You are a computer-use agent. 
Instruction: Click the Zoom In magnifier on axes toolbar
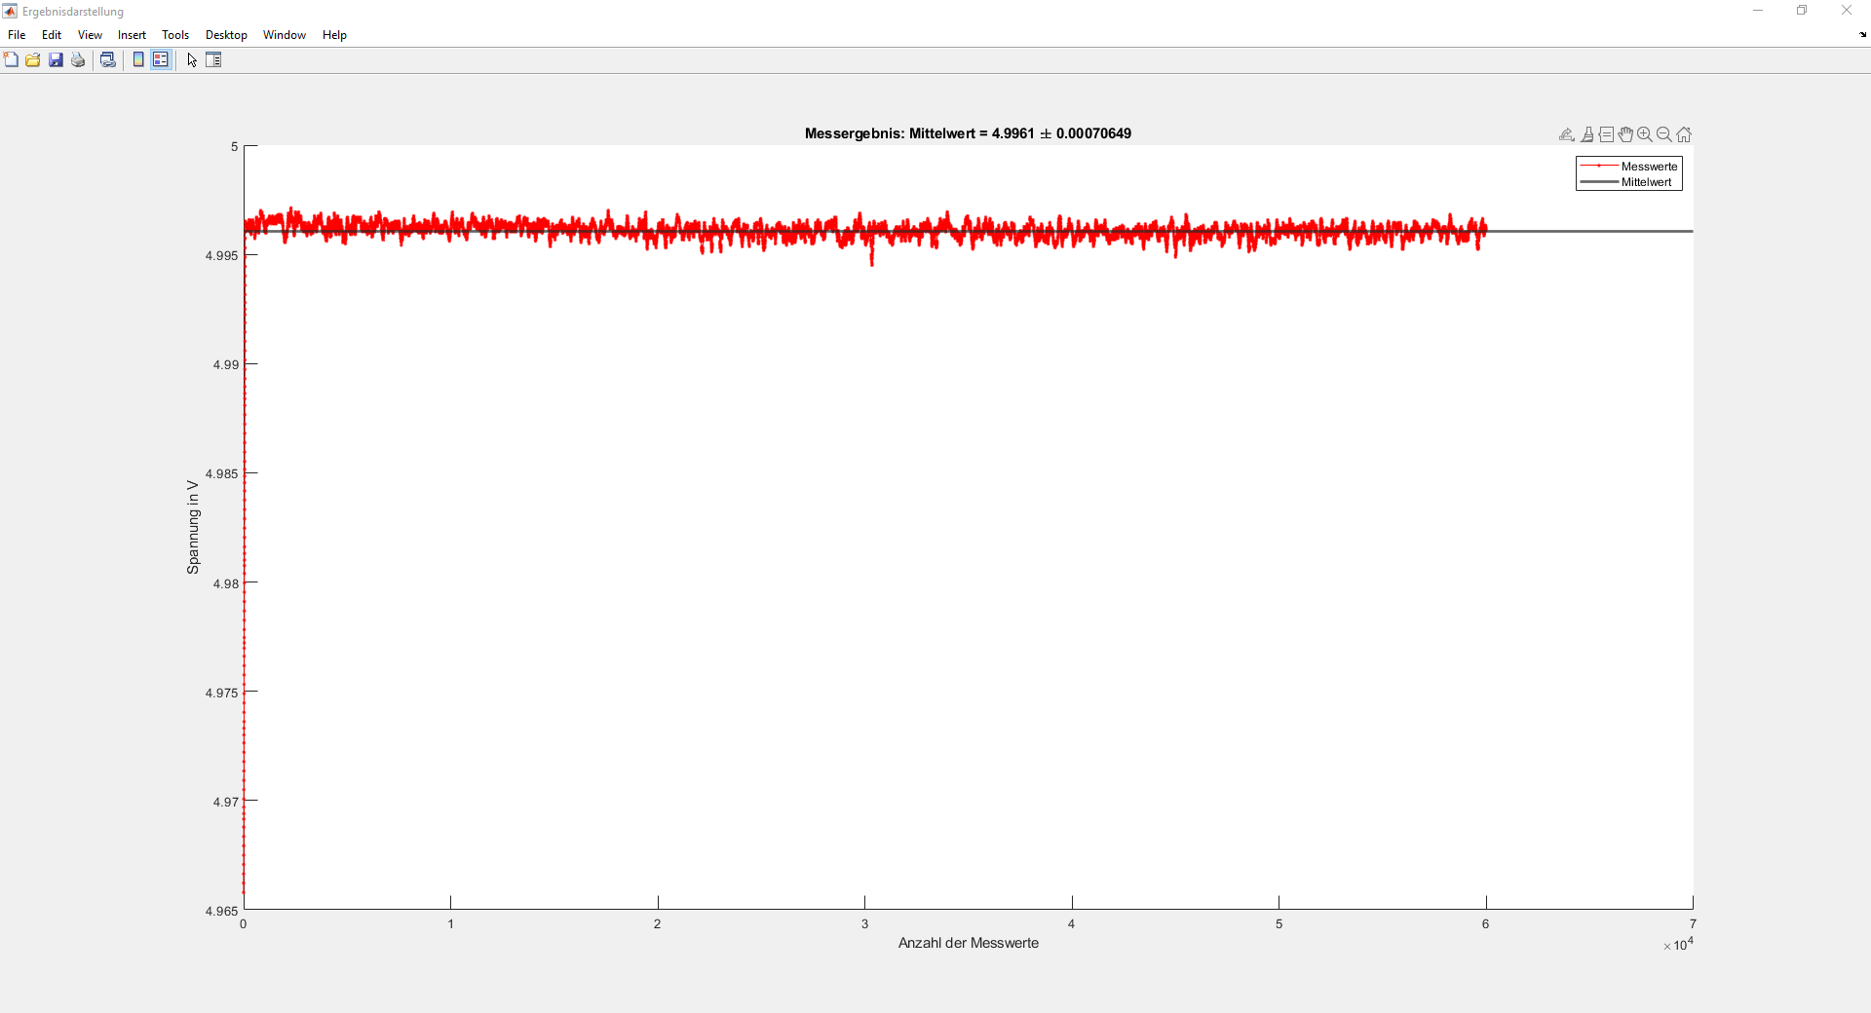pyautogui.click(x=1645, y=134)
